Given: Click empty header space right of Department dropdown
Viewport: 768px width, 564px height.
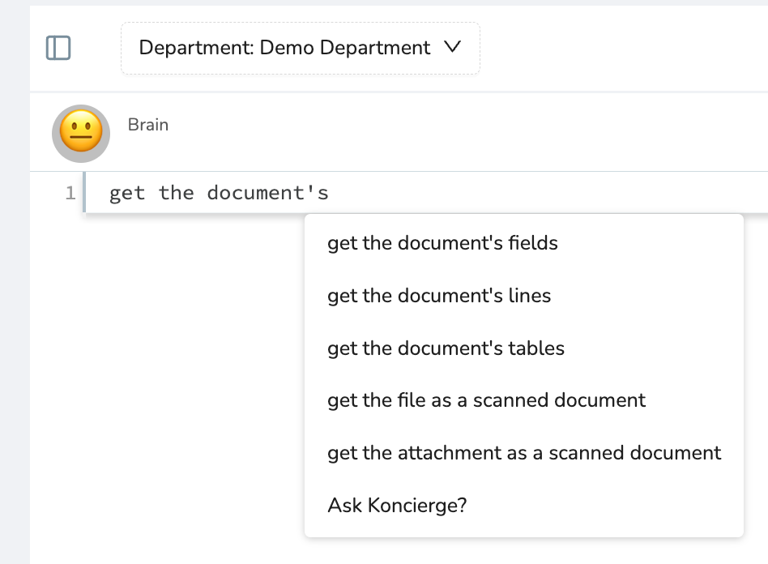Looking at the screenshot, I should click(624, 48).
